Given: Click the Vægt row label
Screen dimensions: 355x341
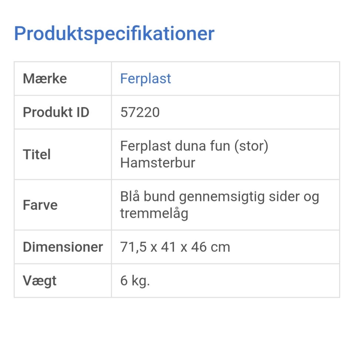Looking at the screenshot, I should 40,281.
